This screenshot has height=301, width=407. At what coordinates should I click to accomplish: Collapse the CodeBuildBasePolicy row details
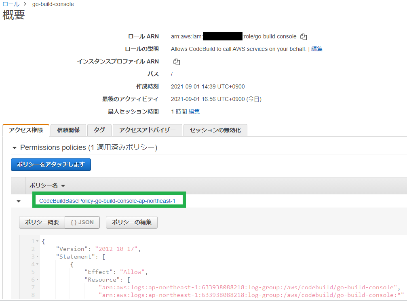coord(19,201)
